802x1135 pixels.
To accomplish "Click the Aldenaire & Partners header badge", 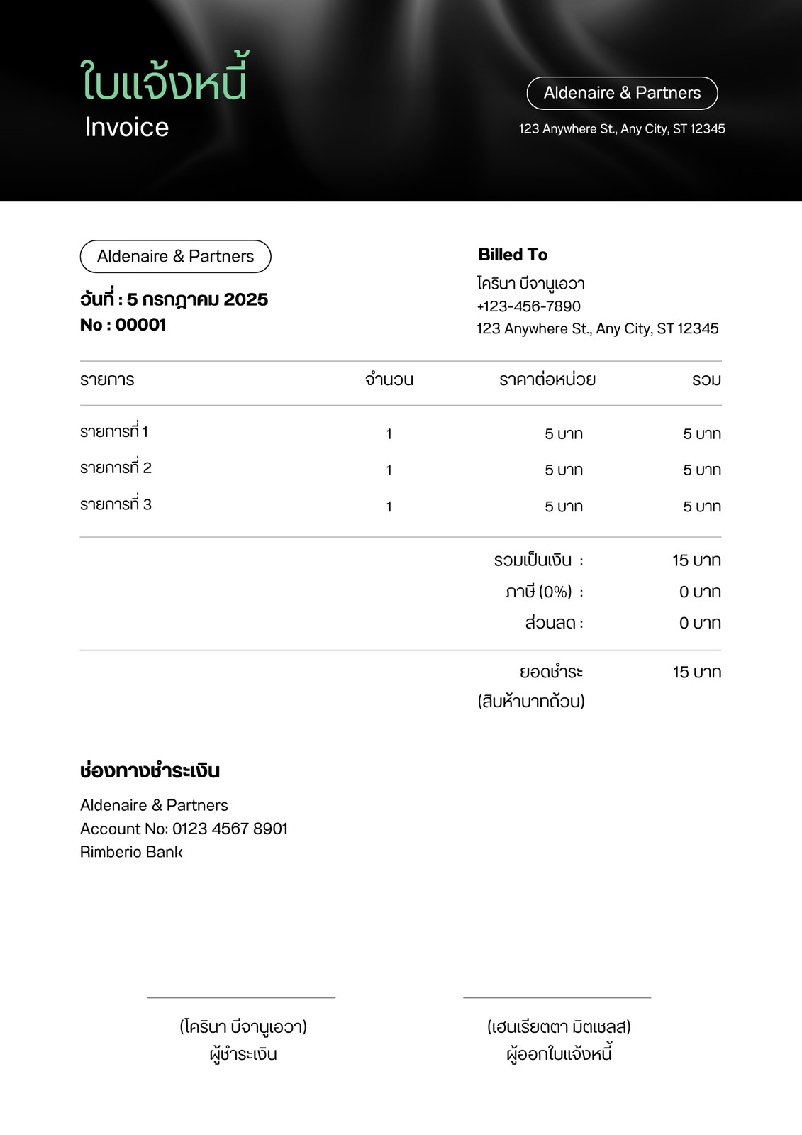I will click(x=622, y=93).
